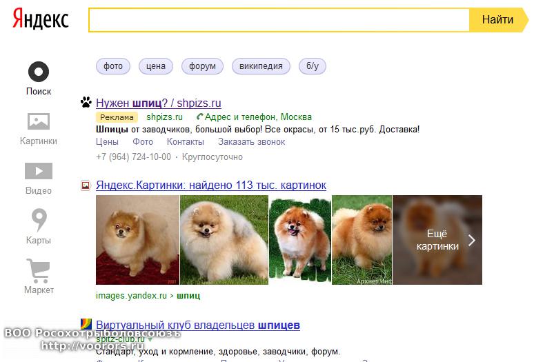
Task: Open the Картинки images section icon
Action: tap(39, 122)
